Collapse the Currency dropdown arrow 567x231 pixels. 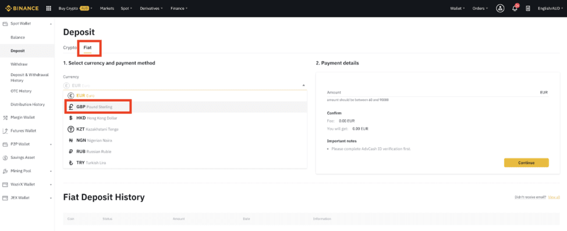303,86
